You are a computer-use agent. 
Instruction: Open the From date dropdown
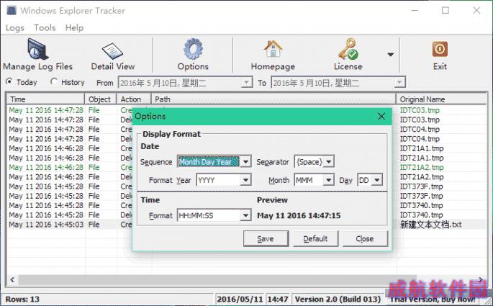click(247, 83)
